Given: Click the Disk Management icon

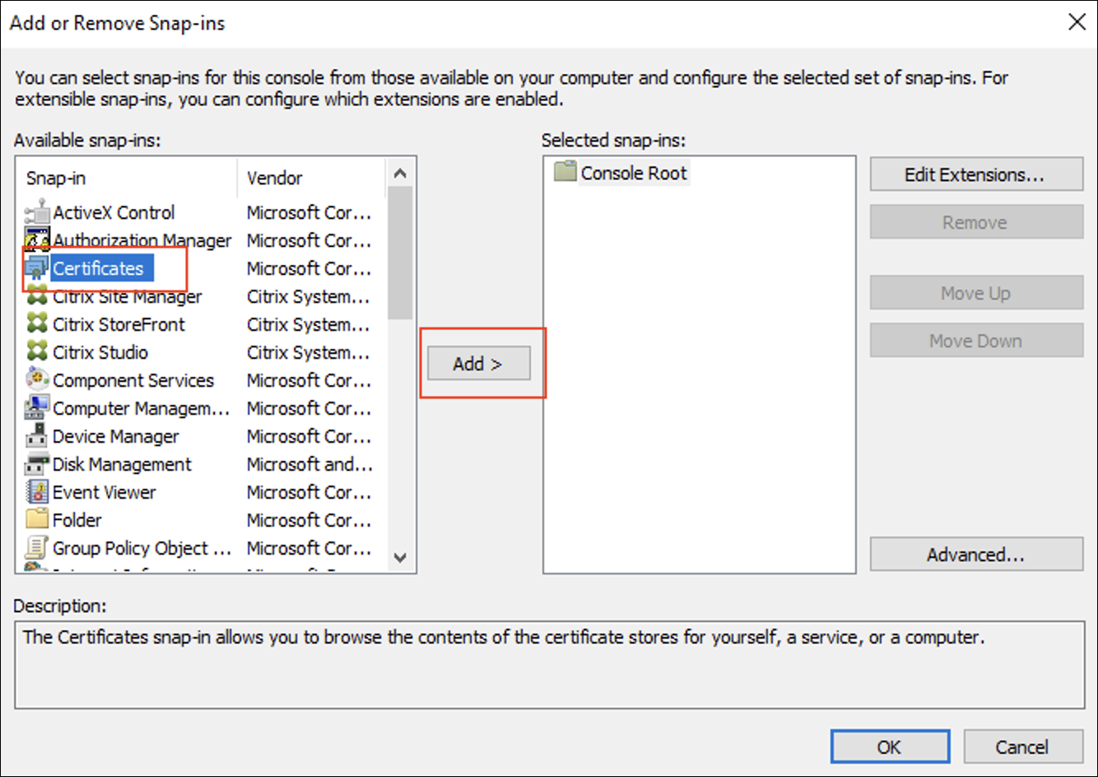Looking at the screenshot, I should (38, 464).
